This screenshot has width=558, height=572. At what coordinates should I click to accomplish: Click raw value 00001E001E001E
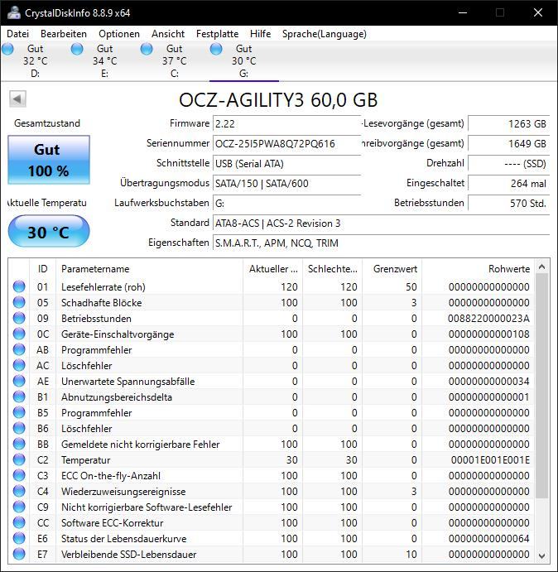point(490,460)
